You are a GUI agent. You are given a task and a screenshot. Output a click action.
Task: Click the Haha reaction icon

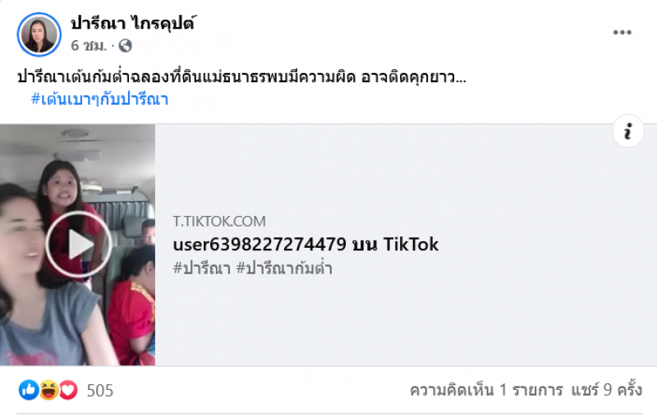(48, 390)
